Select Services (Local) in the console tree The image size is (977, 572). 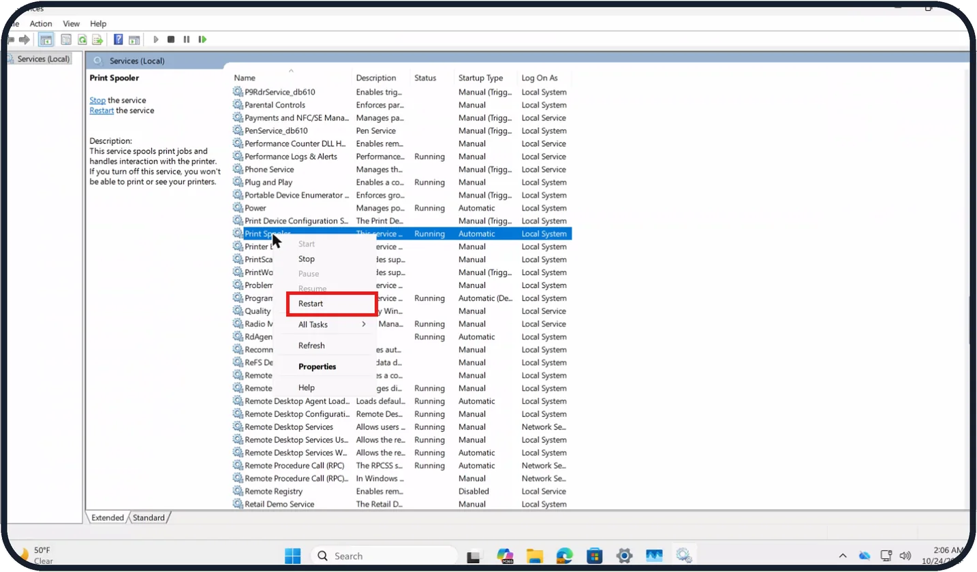coord(44,59)
